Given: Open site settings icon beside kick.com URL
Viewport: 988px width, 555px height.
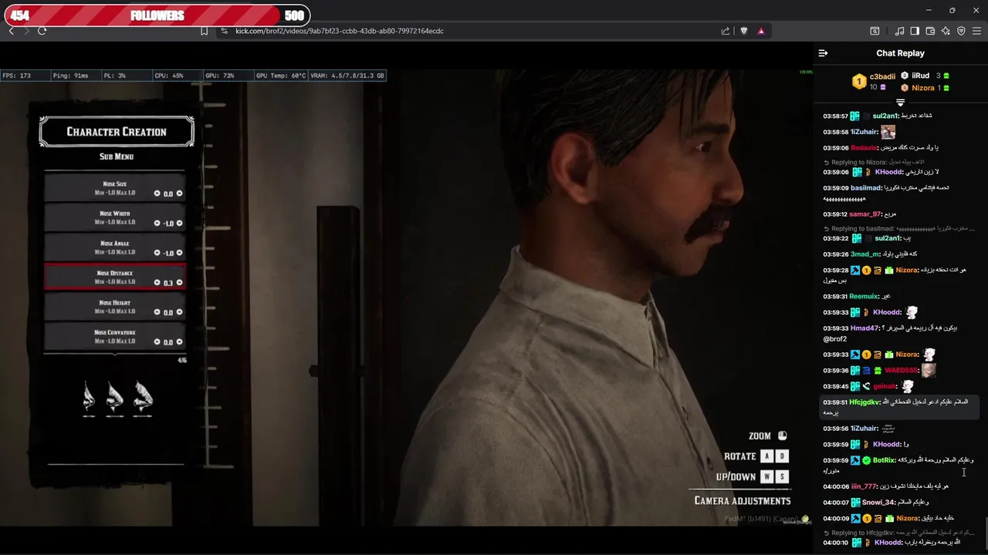Looking at the screenshot, I should click(224, 31).
